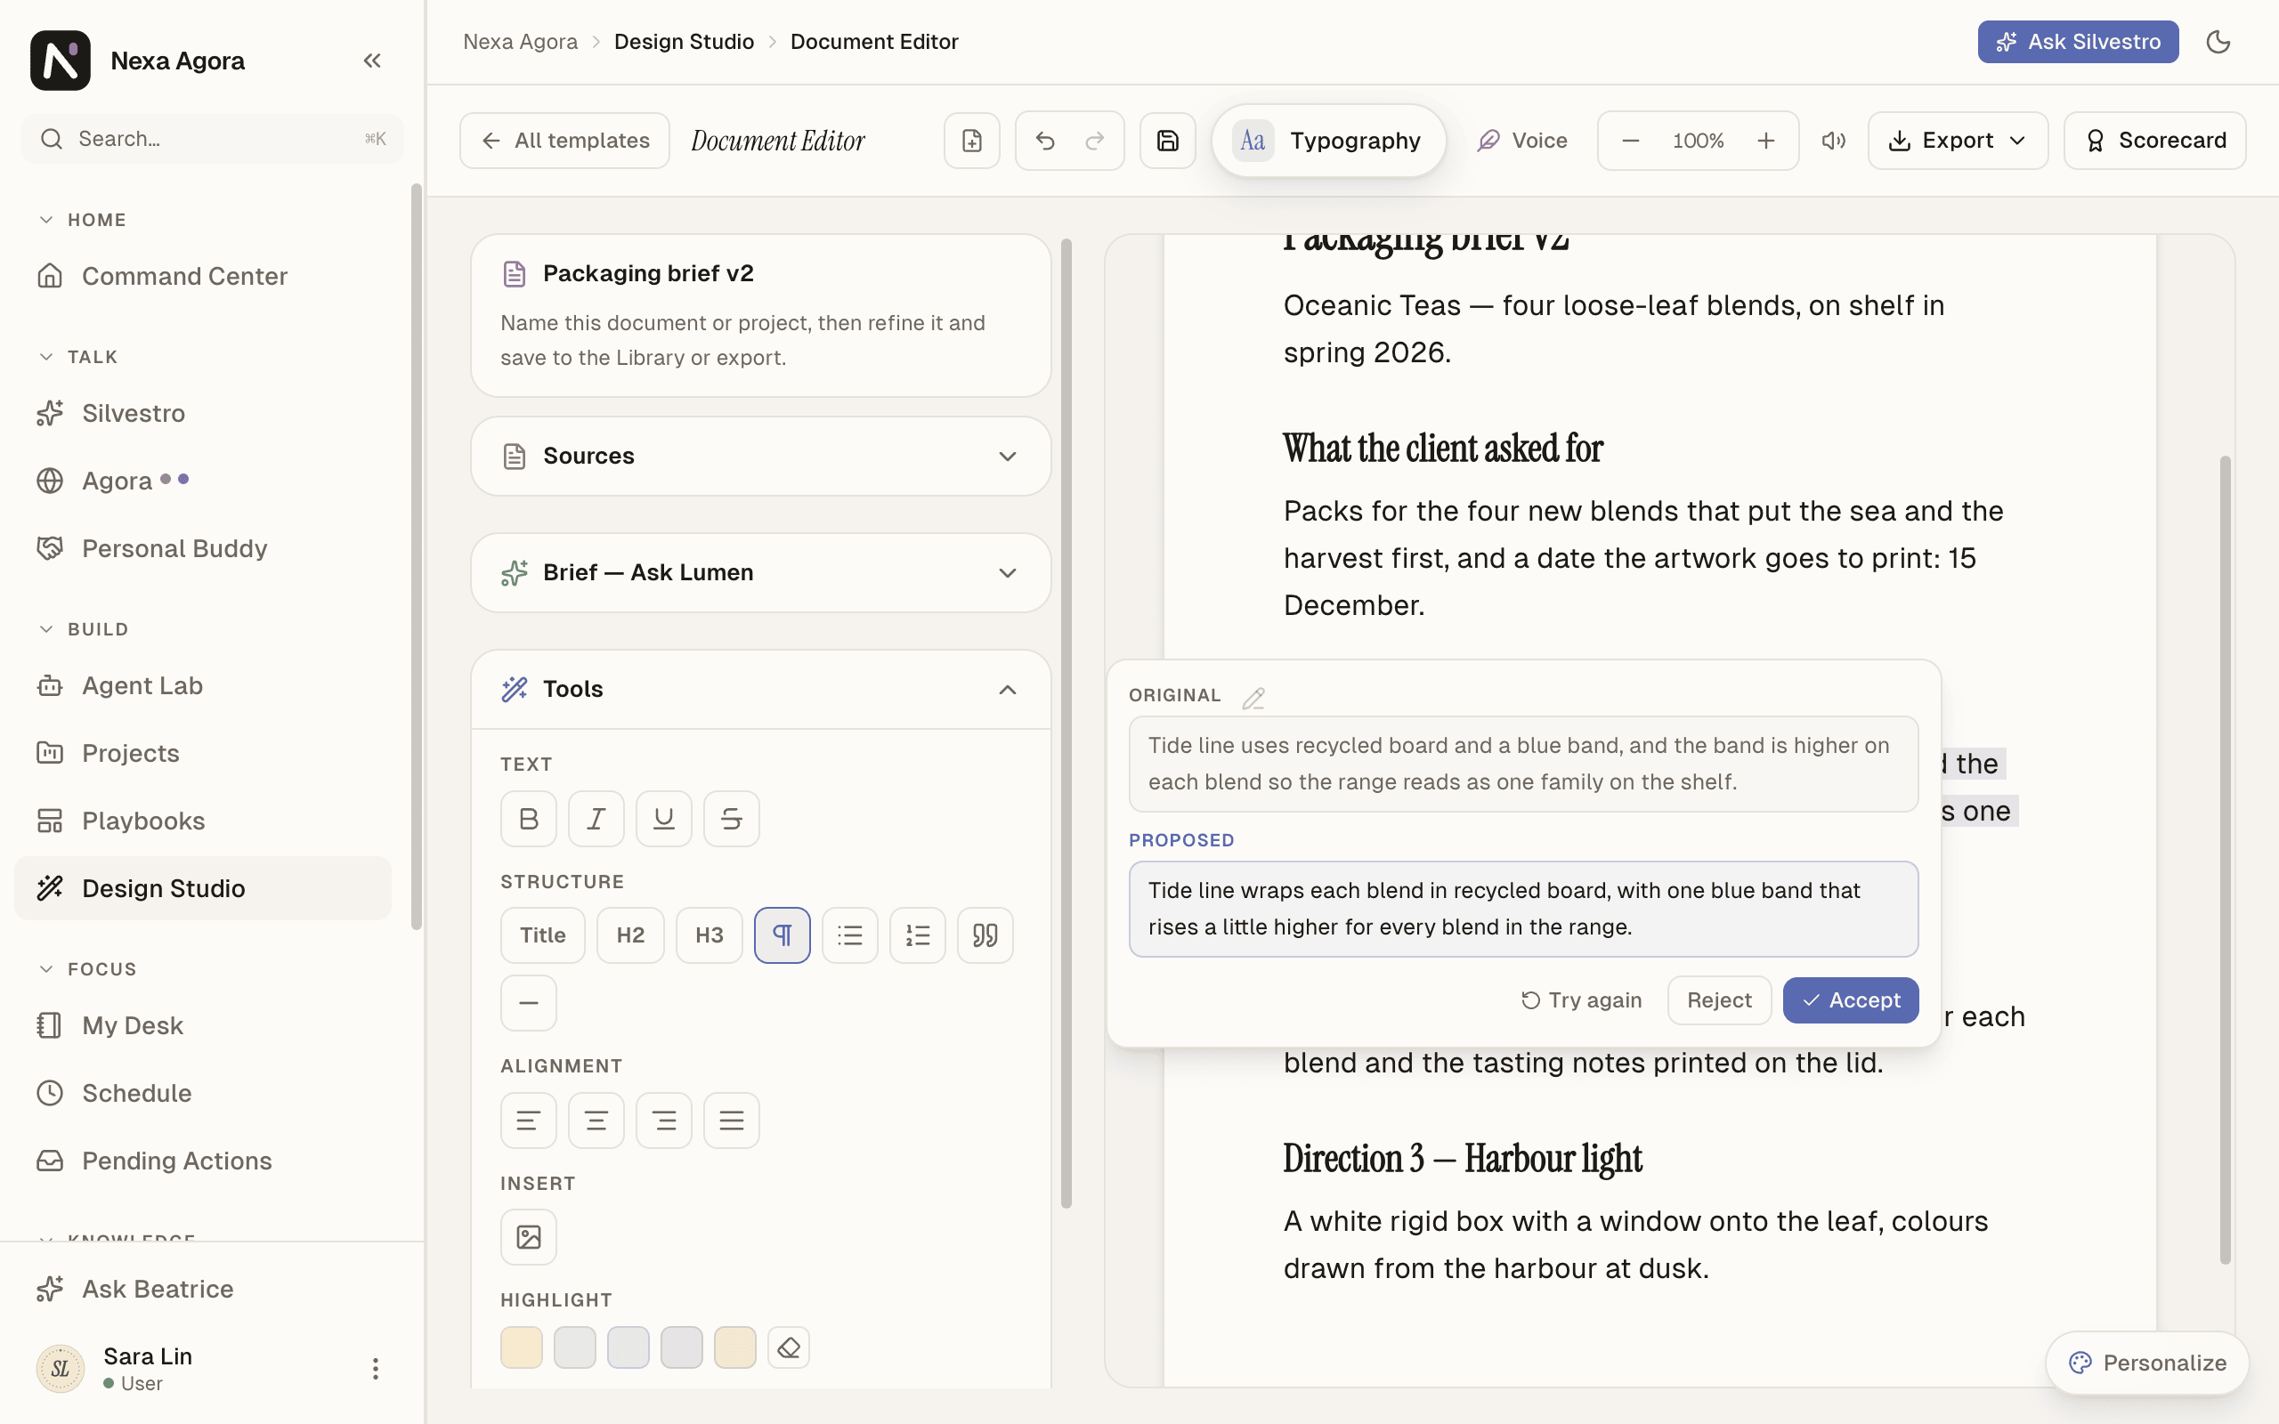
Task: Save the document with floppy icon
Action: [1168, 141]
